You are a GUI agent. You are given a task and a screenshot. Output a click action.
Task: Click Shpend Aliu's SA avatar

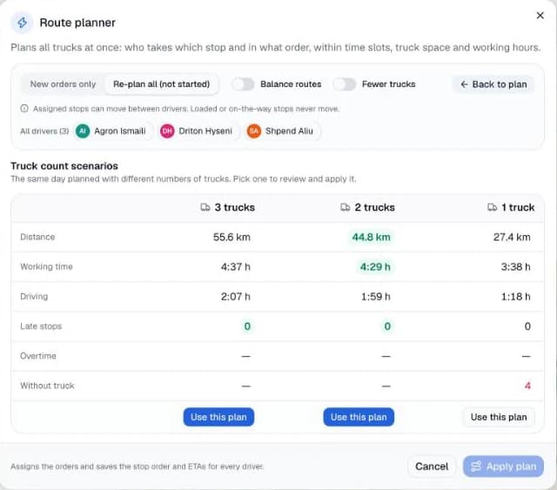tap(253, 131)
